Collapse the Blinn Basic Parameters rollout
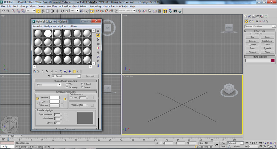Viewport: 277px width, 149px height. tap(65, 92)
